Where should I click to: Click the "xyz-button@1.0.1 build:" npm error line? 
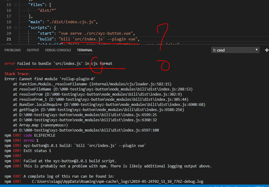tap(75, 146)
